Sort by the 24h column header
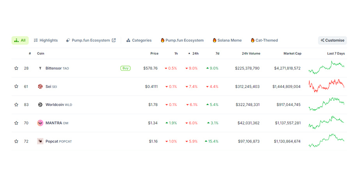Viewport: 351px width, 184px height. click(193, 54)
